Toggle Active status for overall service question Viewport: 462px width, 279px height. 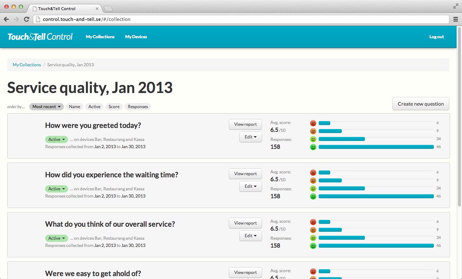(x=57, y=238)
